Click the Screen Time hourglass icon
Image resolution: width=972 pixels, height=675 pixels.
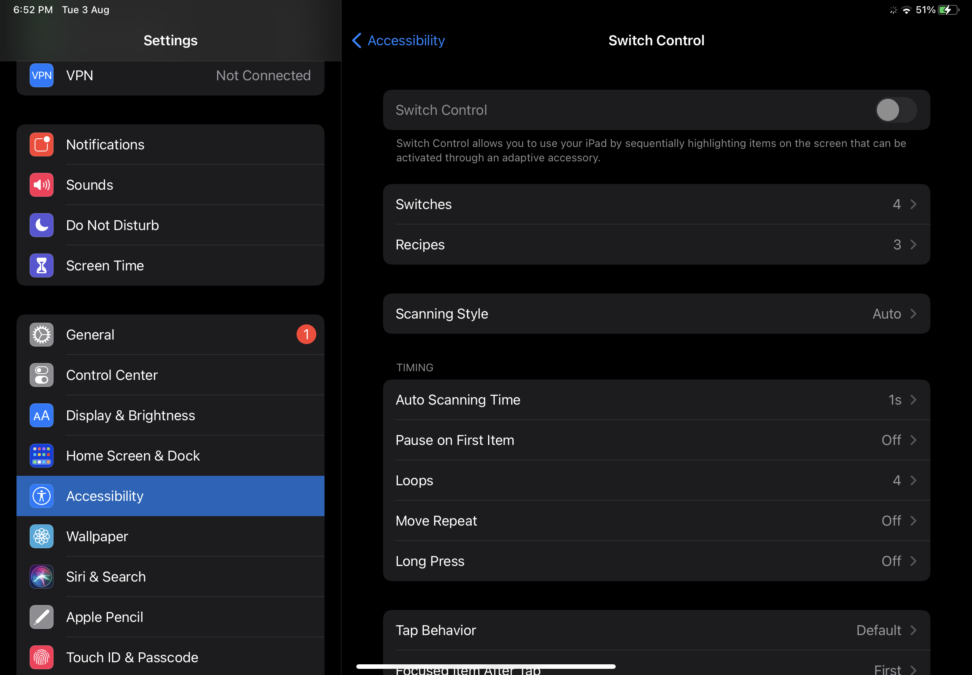42,265
